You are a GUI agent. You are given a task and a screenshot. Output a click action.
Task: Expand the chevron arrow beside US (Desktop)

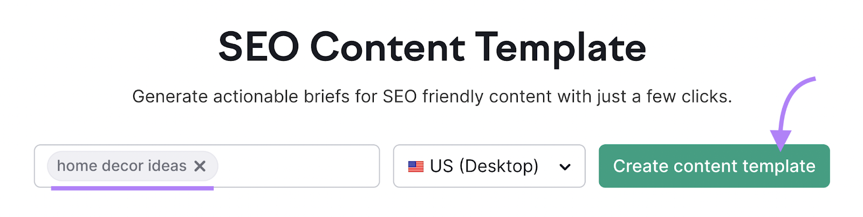pos(565,167)
